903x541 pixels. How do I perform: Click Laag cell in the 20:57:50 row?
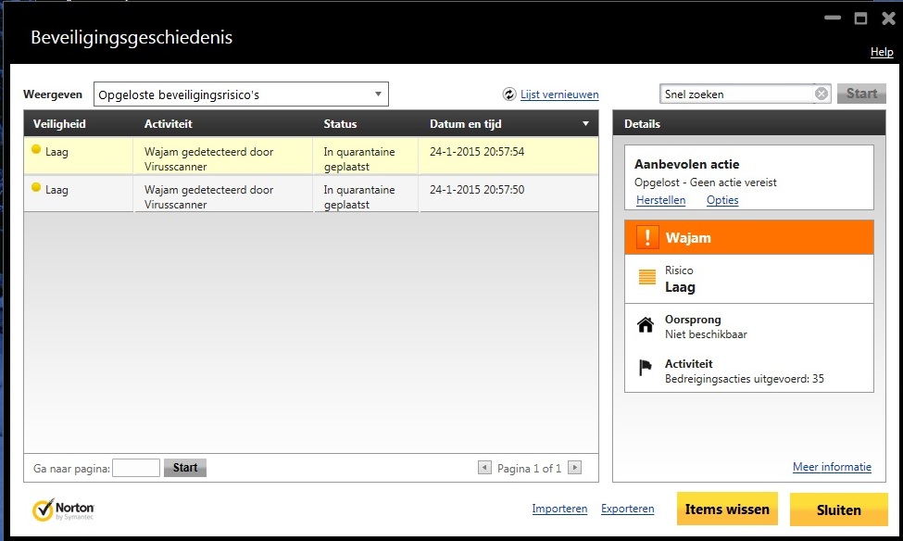56,190
